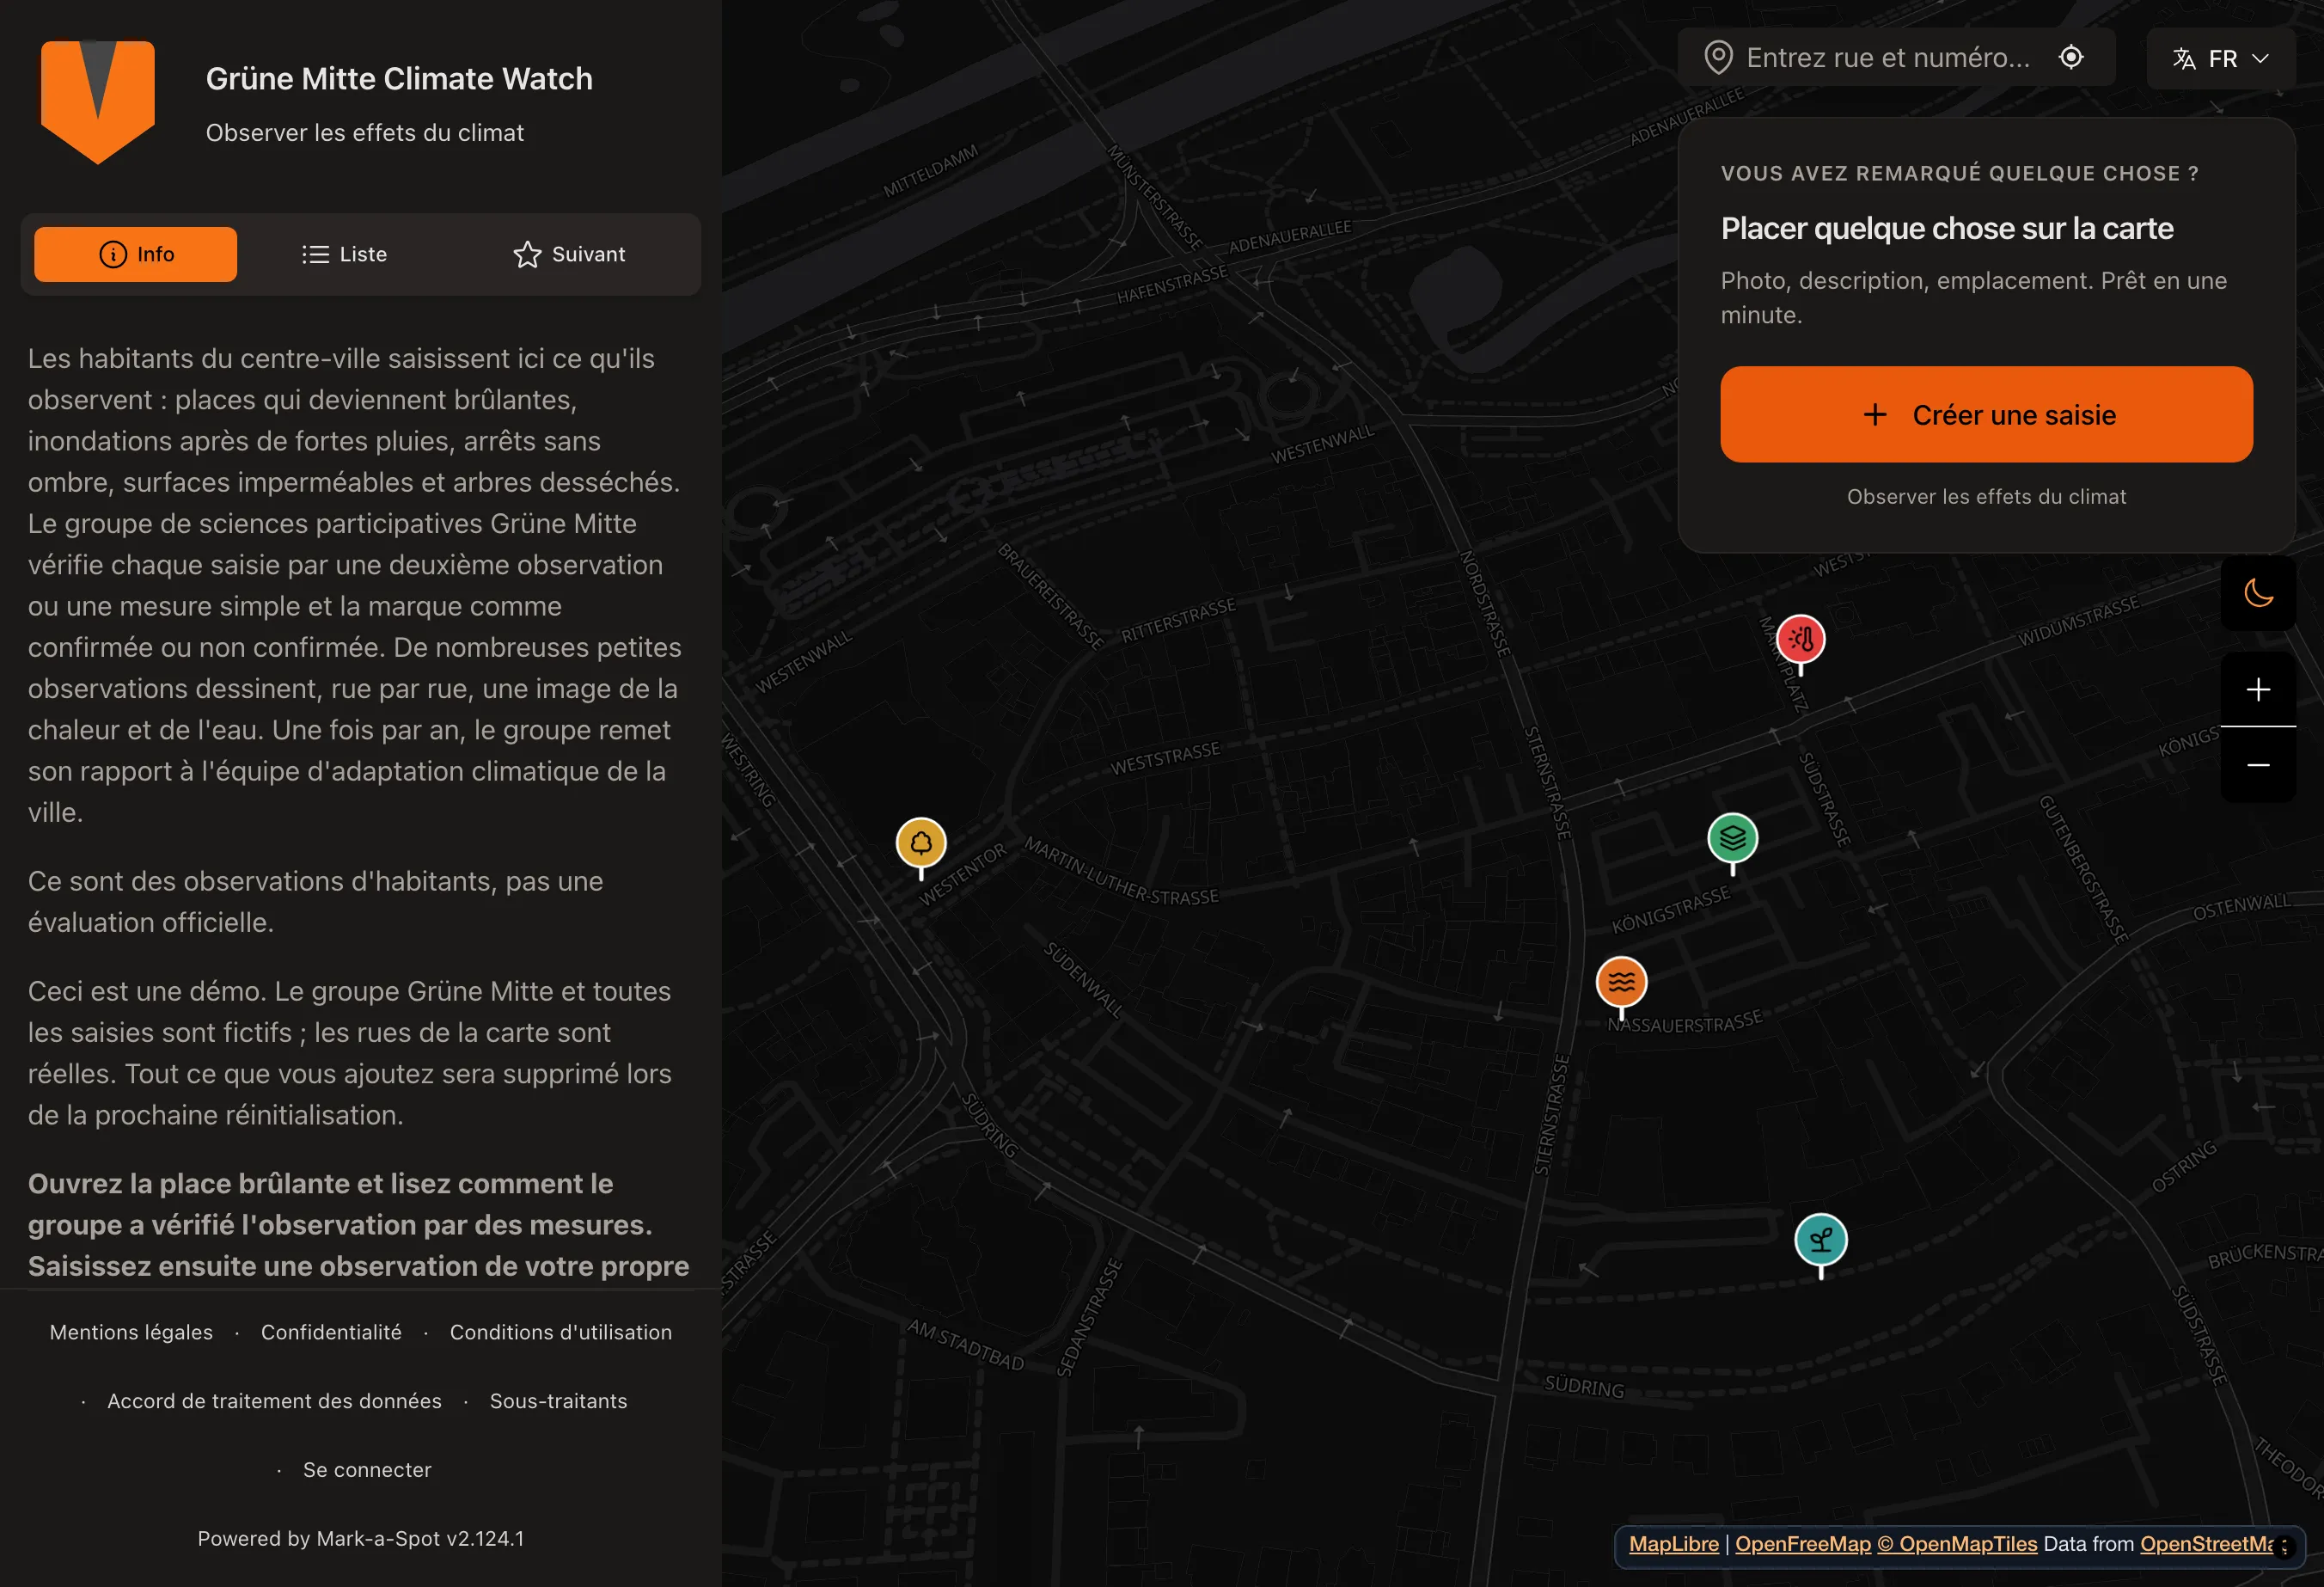Image resolution: width=2324 pixels, height=1587 pixels.
Task: Open the OpenFreeMap attribution link
Action: pyautogui.click(x=1802, y=1544)
